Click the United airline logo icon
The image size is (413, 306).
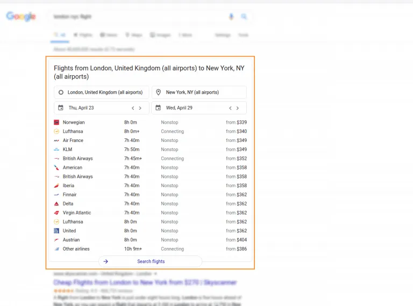point(56,231)
